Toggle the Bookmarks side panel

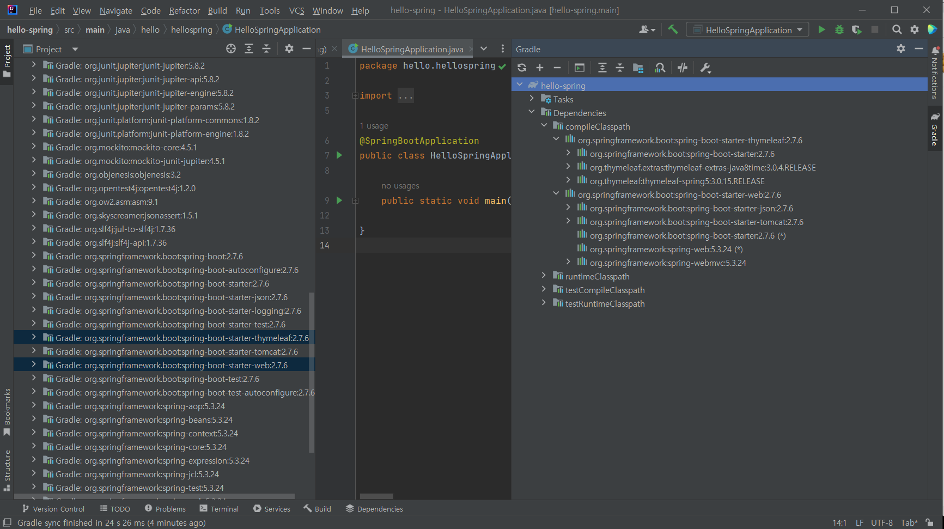[x=7, y=412]
